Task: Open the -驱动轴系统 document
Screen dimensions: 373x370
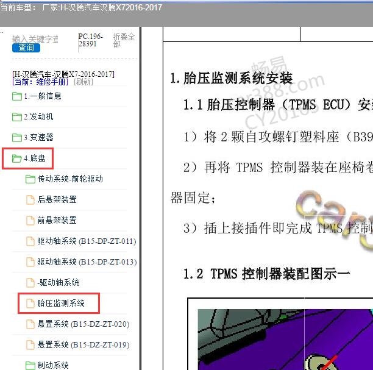Action: pyautogui.click(x=58, y=282)
